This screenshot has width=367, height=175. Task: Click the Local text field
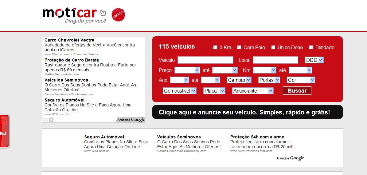pyautogui.click(x=276, y=60)
